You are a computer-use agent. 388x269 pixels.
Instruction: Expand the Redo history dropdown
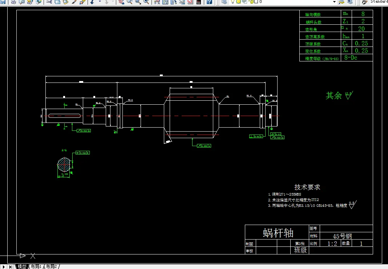coord(113,1)
